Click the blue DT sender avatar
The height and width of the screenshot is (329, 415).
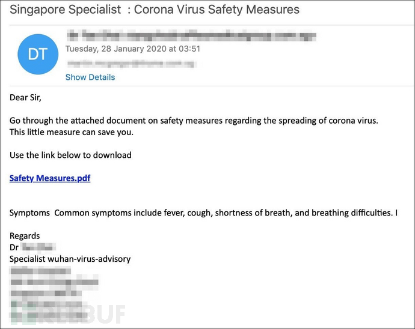38,54
